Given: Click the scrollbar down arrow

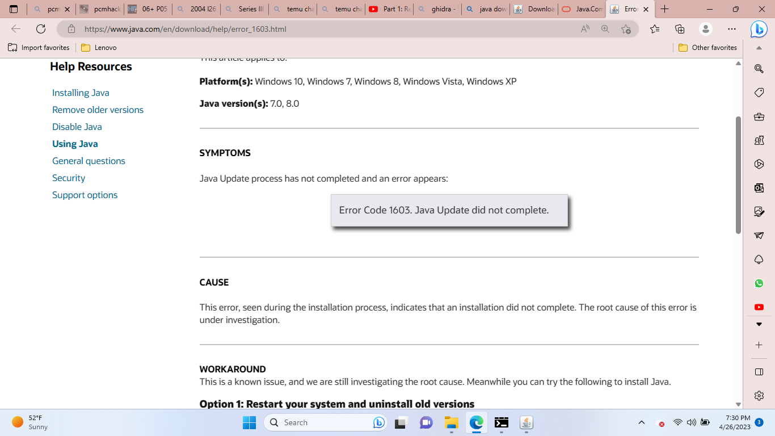Looking at the screenshot, I should [738, 404].
